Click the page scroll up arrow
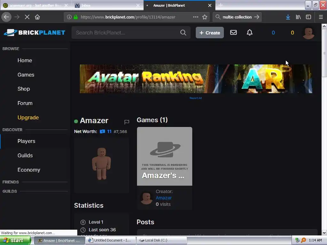Image resolution: width=327 pixels, height=245 pixels. (x=324, y=26)
